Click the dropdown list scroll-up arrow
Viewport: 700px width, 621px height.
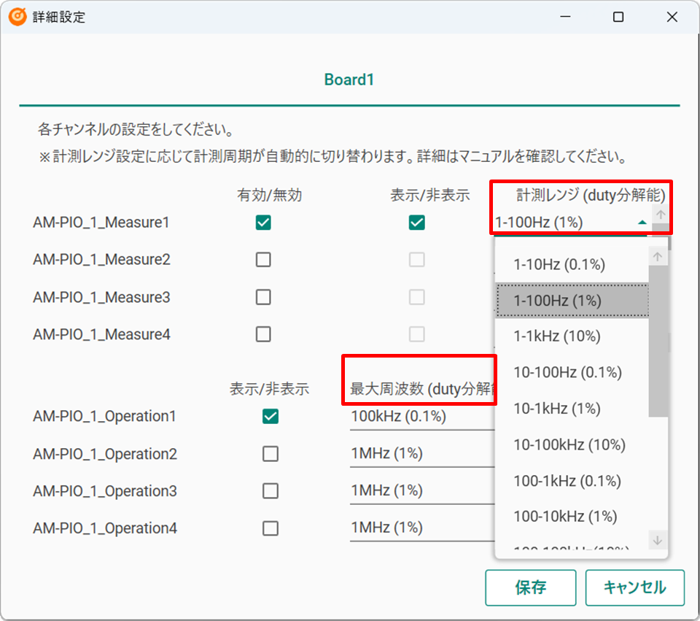(658, 257)
